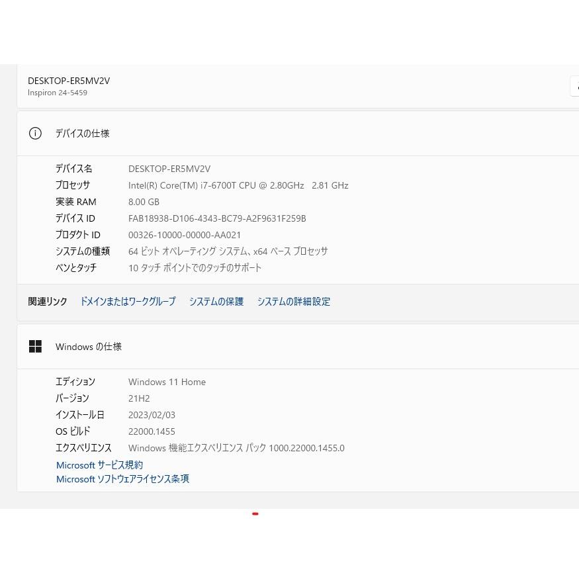Click the OS ビルド value 22000.1455
Screen dimensions: 579x579
tap(152, 431)
